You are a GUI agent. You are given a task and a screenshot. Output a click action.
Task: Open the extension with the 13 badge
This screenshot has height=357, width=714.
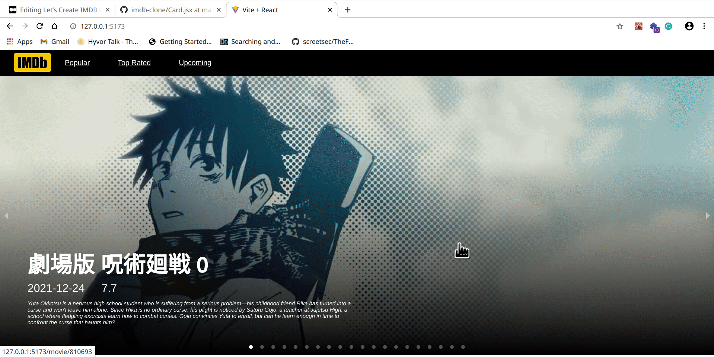(654, 27)
